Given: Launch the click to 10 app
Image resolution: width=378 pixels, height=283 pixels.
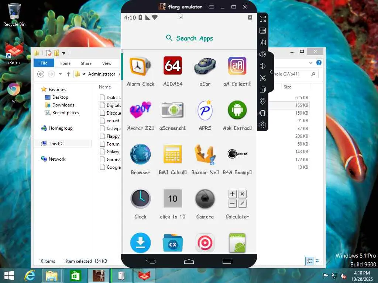Looking at the screenshot, I should point(173,199).
